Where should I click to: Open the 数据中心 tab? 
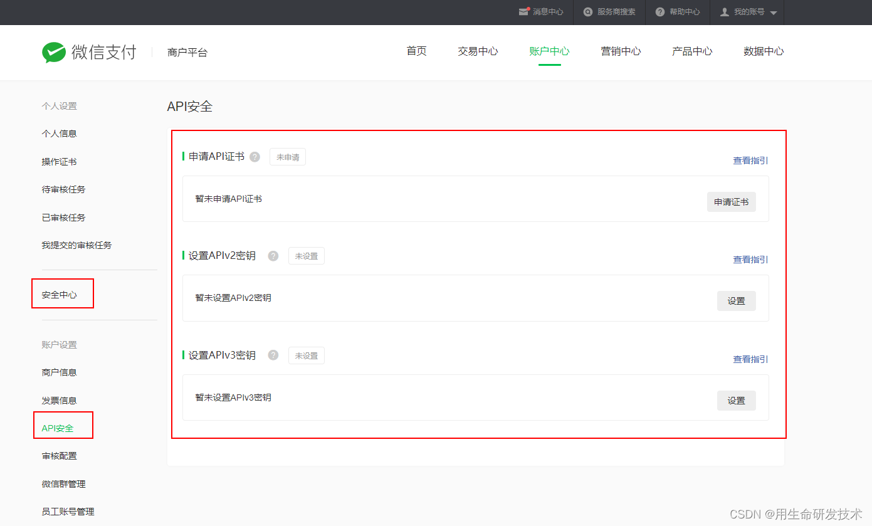[764, 51]
